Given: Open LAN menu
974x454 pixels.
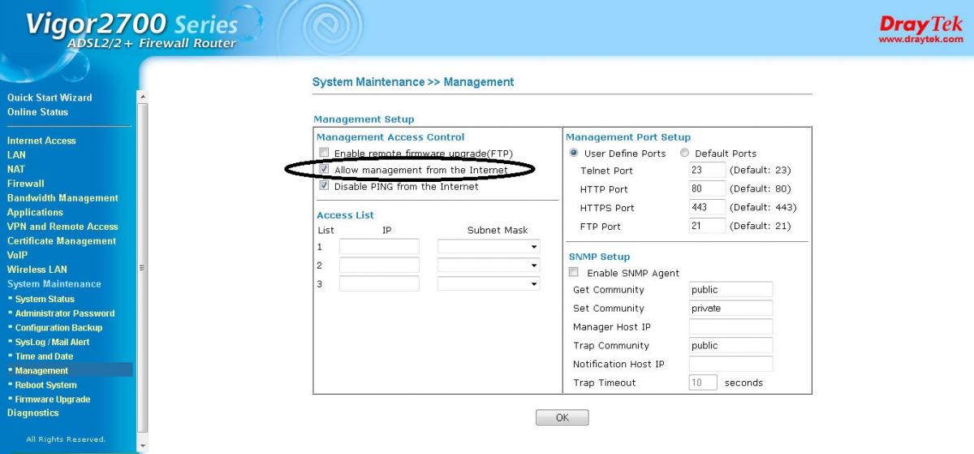Looking at the screenshot, I should pyautogui.click(x=16, y=154).
